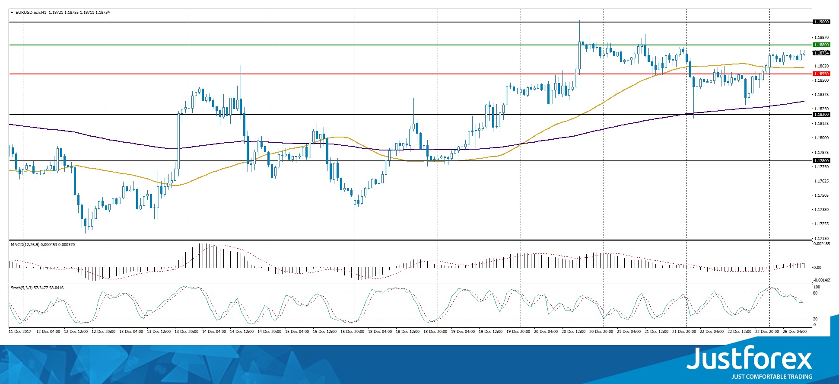Click the 11 Dec 2017 time axis label
Screen dimensions: 839x384
tap(20, 332)
